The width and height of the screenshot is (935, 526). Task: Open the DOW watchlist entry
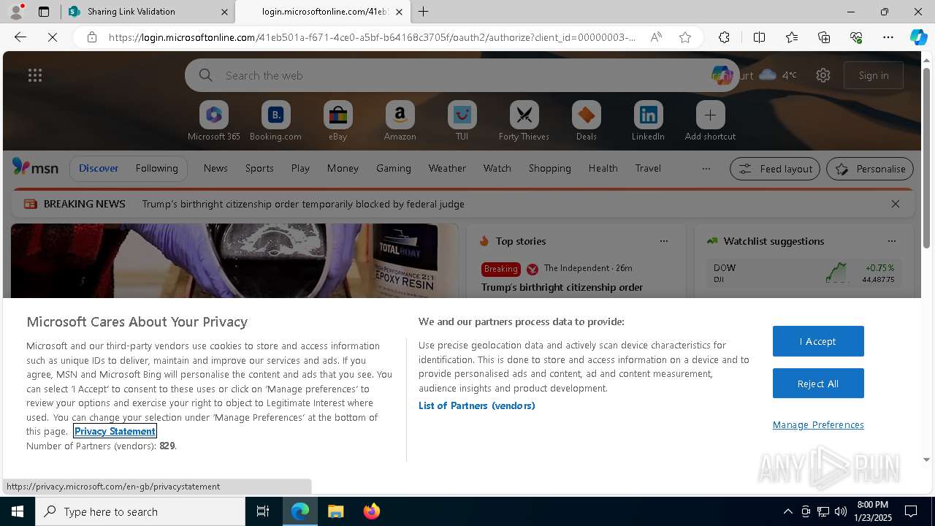coord(804,273)
